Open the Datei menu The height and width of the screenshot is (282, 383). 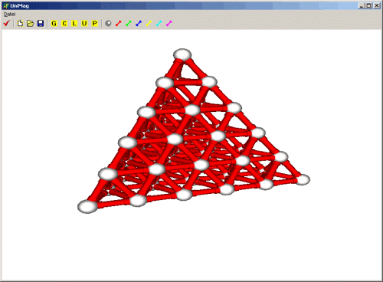10,15
